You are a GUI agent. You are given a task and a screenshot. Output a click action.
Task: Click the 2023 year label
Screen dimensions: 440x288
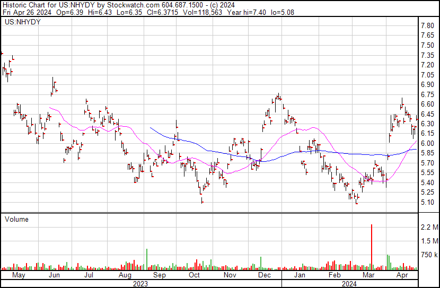tap(140, 284)
